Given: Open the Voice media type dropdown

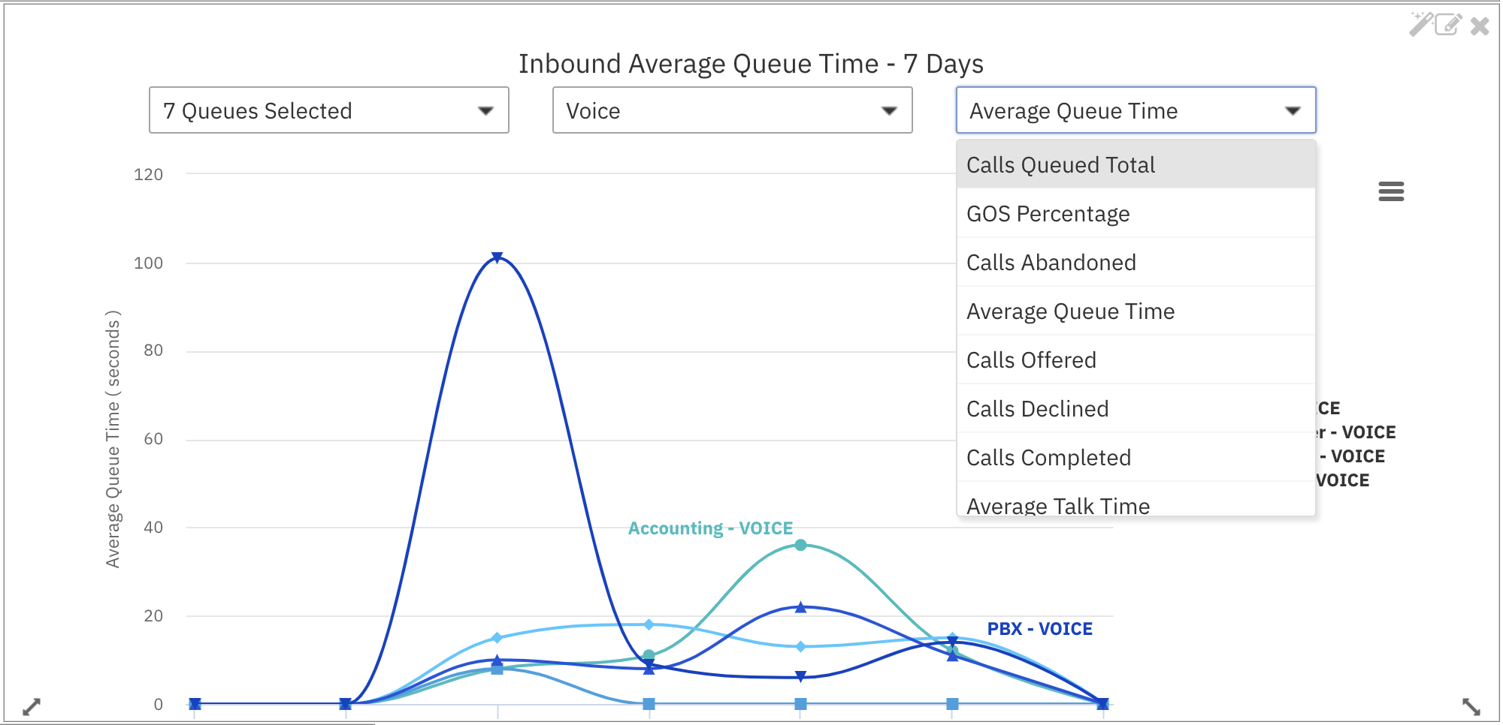Looking at the screenshot, I should click(x=732, y=110).
